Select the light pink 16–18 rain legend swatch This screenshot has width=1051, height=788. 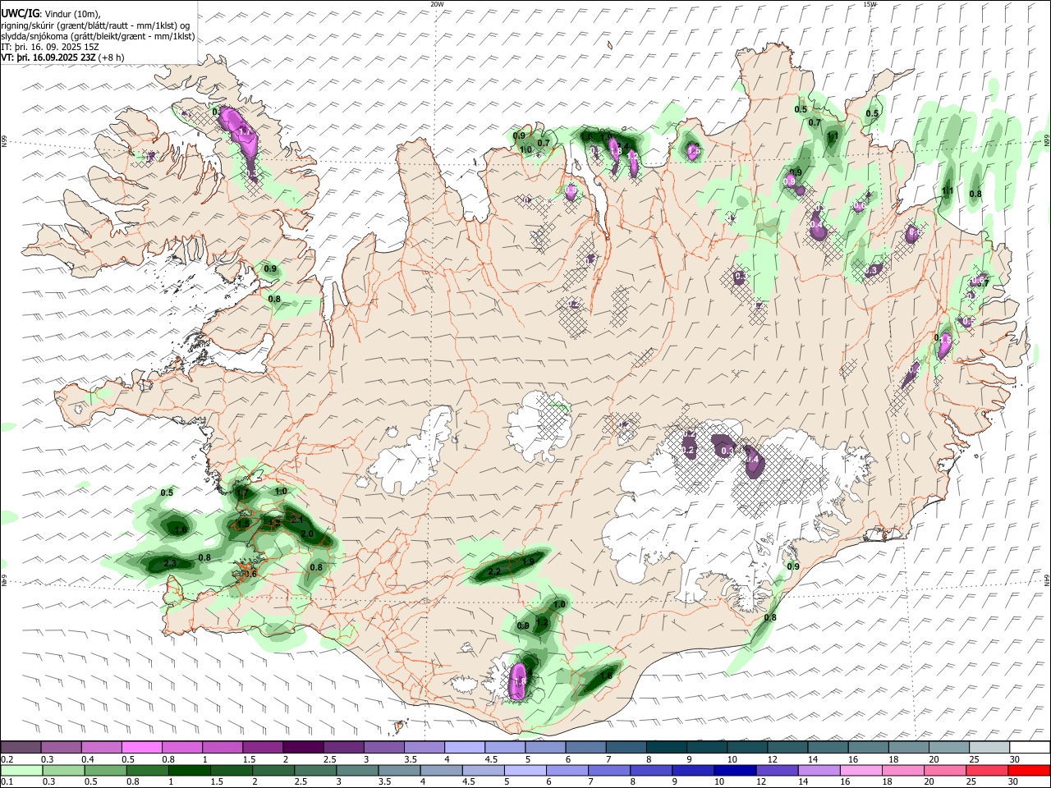click(861, 770)
